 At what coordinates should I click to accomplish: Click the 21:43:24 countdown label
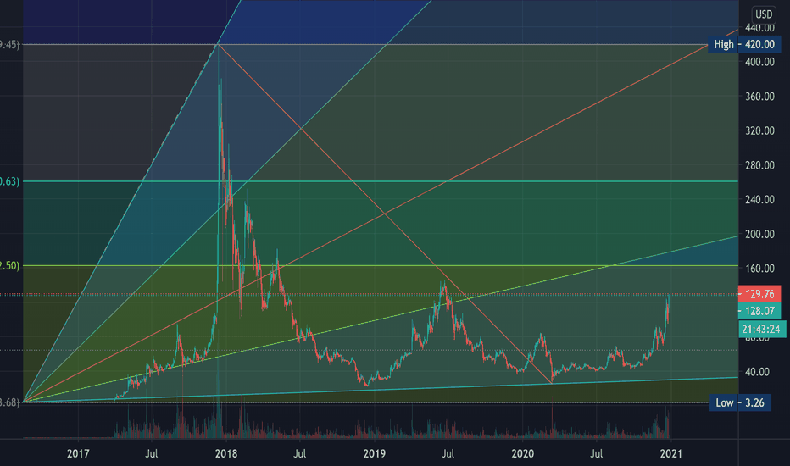pyautogui.click(x=761, y=329)
